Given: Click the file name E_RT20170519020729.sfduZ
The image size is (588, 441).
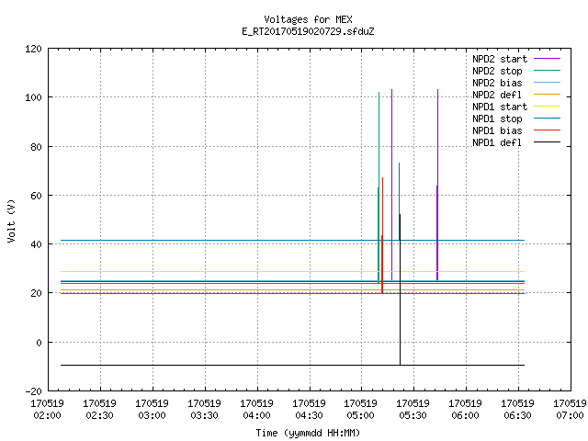Looking at the screenshot, I should pos(308,31).
